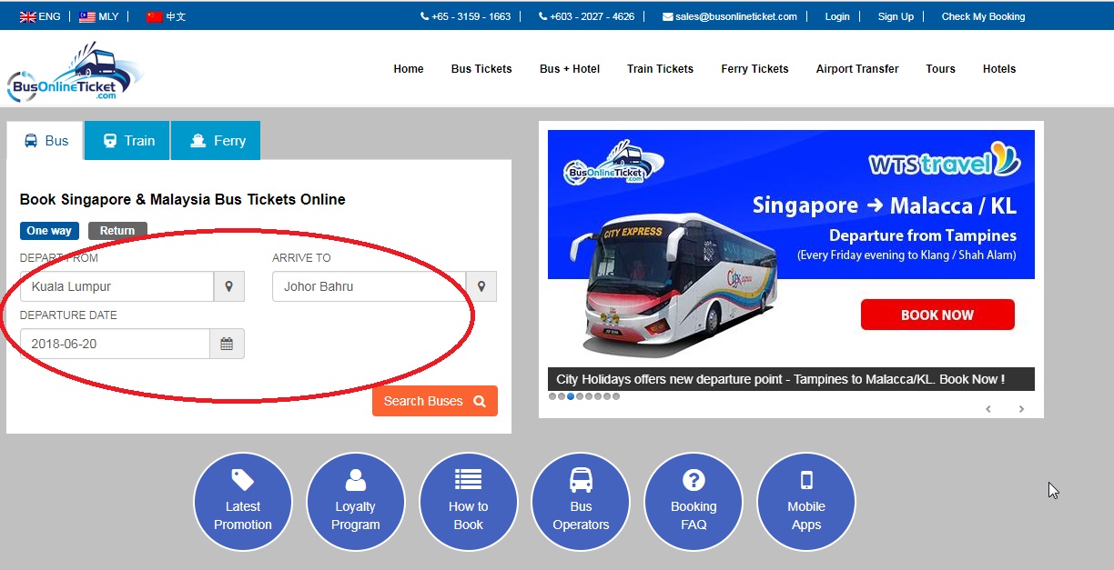Open Loyalty Program circle

pos(356,502)
